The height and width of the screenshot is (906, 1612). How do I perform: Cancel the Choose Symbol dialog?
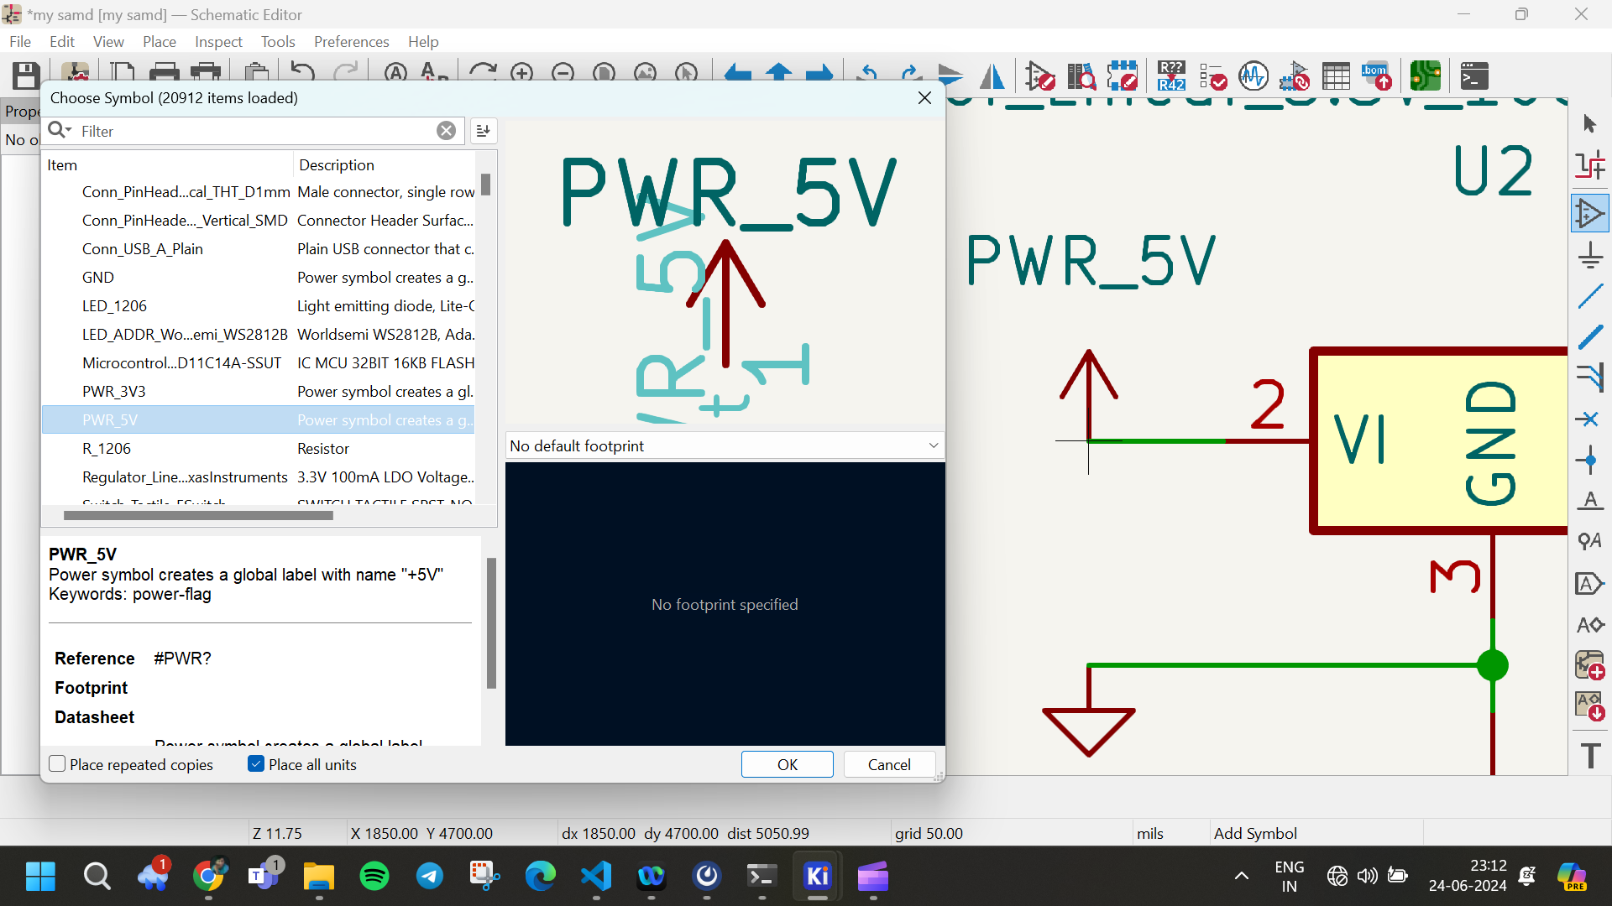point(889,764)
